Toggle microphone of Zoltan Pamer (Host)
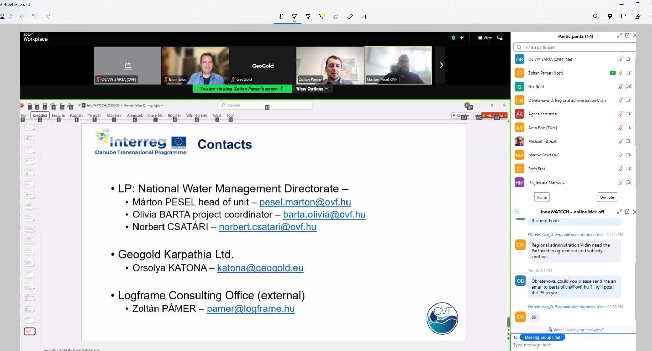The image size is (652, 351). pos(620,73)
